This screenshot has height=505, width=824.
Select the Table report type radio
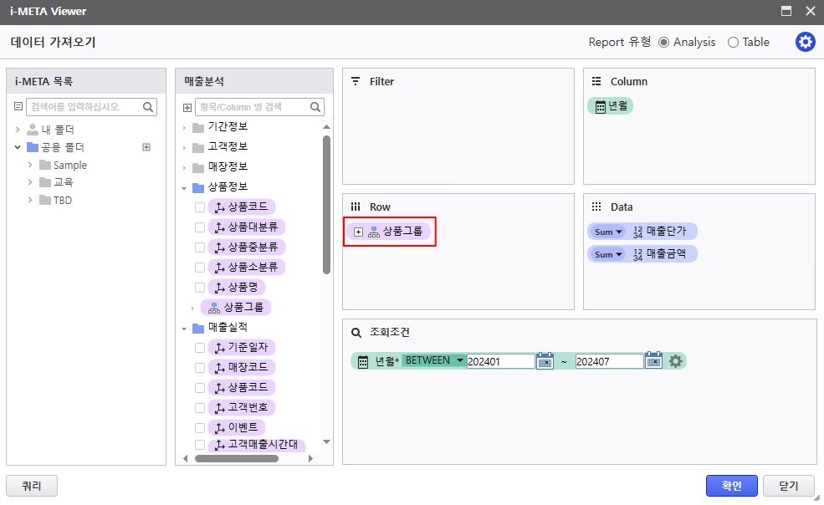click(733, 43)
